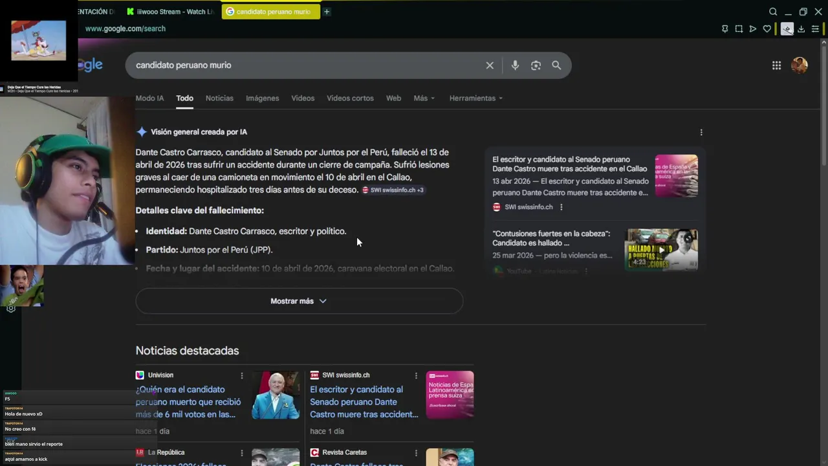Open the three-dot menu for the Univision story

(242, 375)
